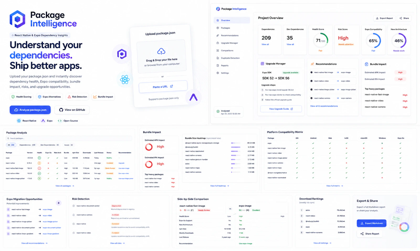The width and height of the screenshot is (420, 251).
Task: Click the Bundle Impact panel header icon
Action: click(366, 64)
